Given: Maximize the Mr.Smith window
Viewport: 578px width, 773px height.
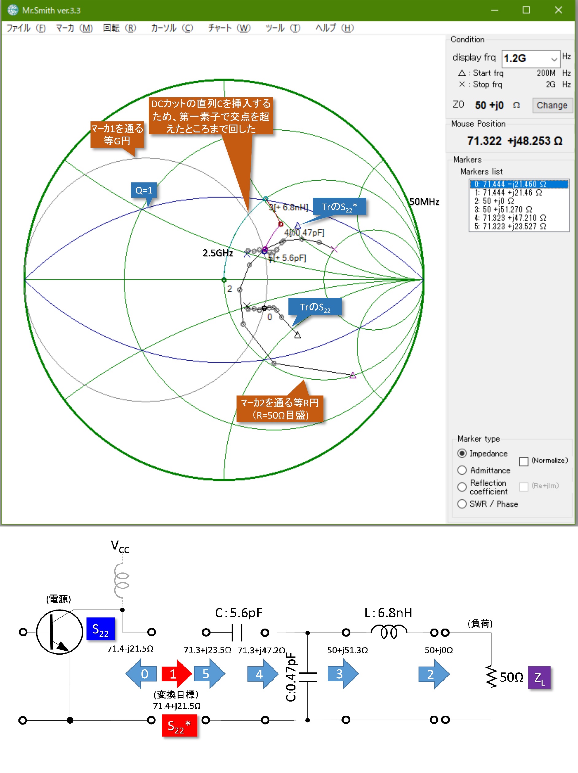Looking at the screenshot, I should point(526,10).
